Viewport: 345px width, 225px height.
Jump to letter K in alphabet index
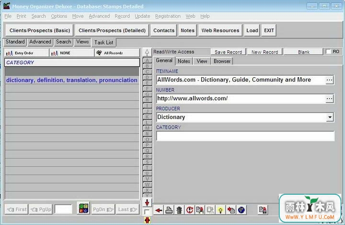(x=147, y=117)
